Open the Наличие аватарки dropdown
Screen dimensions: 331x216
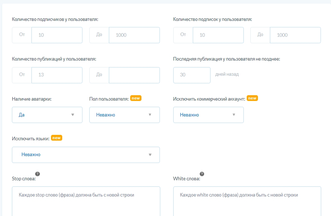point(47,115)
